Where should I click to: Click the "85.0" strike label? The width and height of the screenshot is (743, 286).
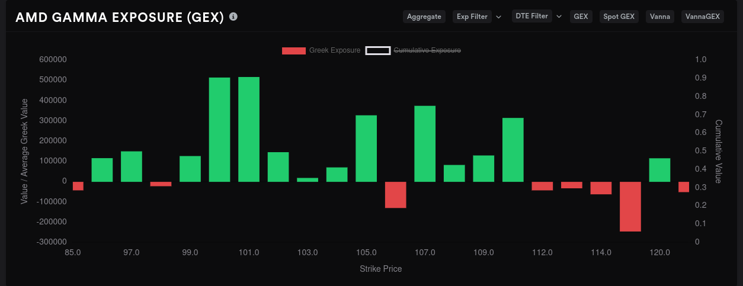tap(73, 252)
